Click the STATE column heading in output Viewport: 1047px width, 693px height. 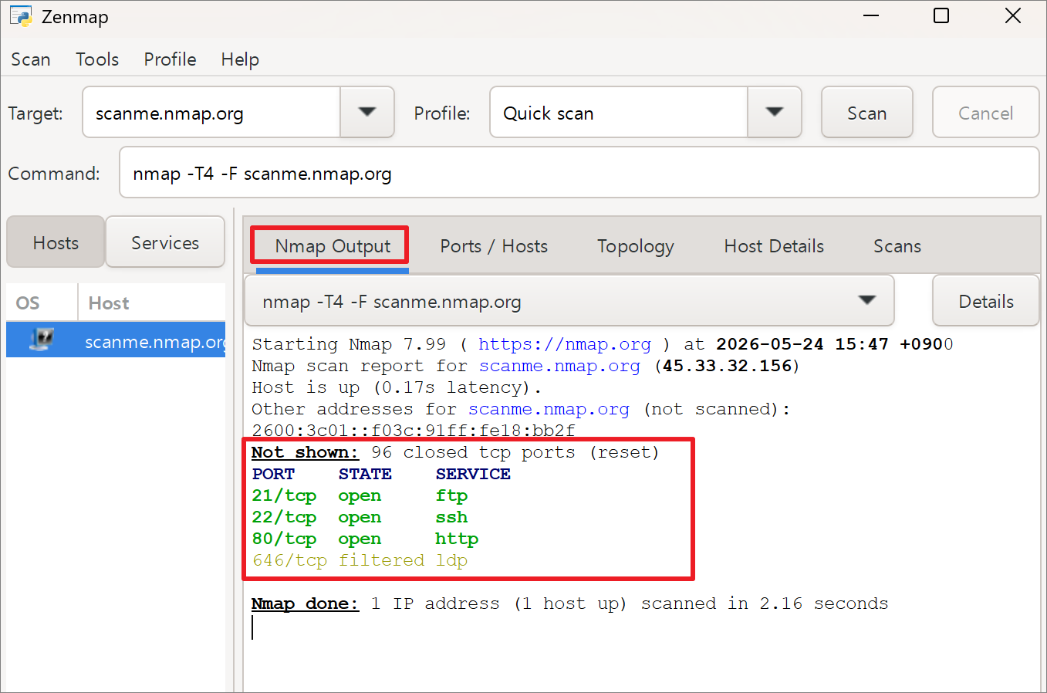pos(365,474)
